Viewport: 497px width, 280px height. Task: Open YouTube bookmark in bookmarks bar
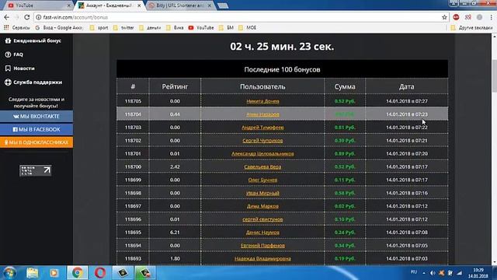tap(201, 28)
